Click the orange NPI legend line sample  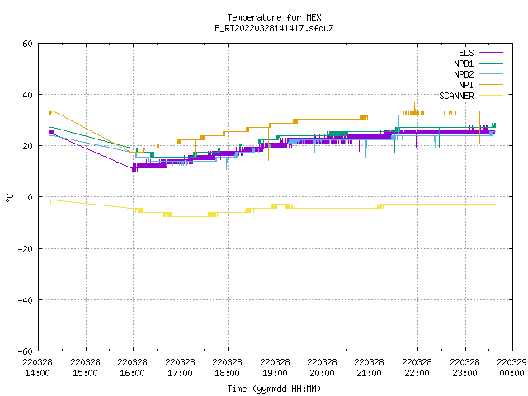point(491,85)
